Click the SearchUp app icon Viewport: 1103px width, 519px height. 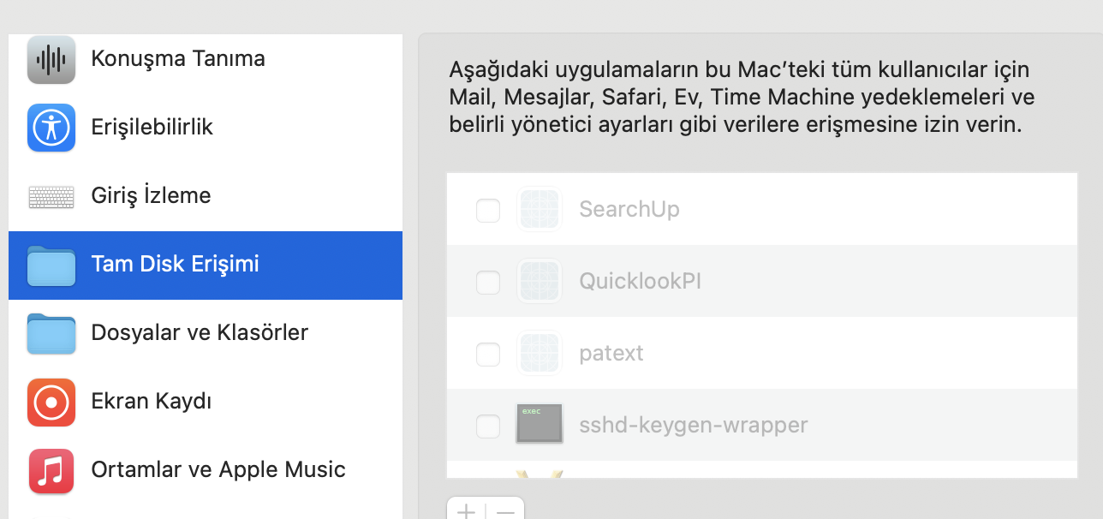click(539, 209)
